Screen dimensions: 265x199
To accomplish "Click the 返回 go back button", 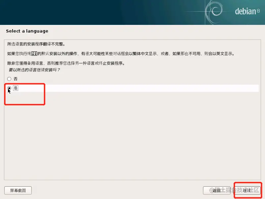I will tap(217, 190).
